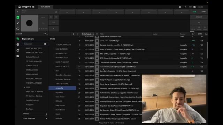Collapse the DRIVES panel arrow
This screenshot has height=125, width=223.
point(46,114)
